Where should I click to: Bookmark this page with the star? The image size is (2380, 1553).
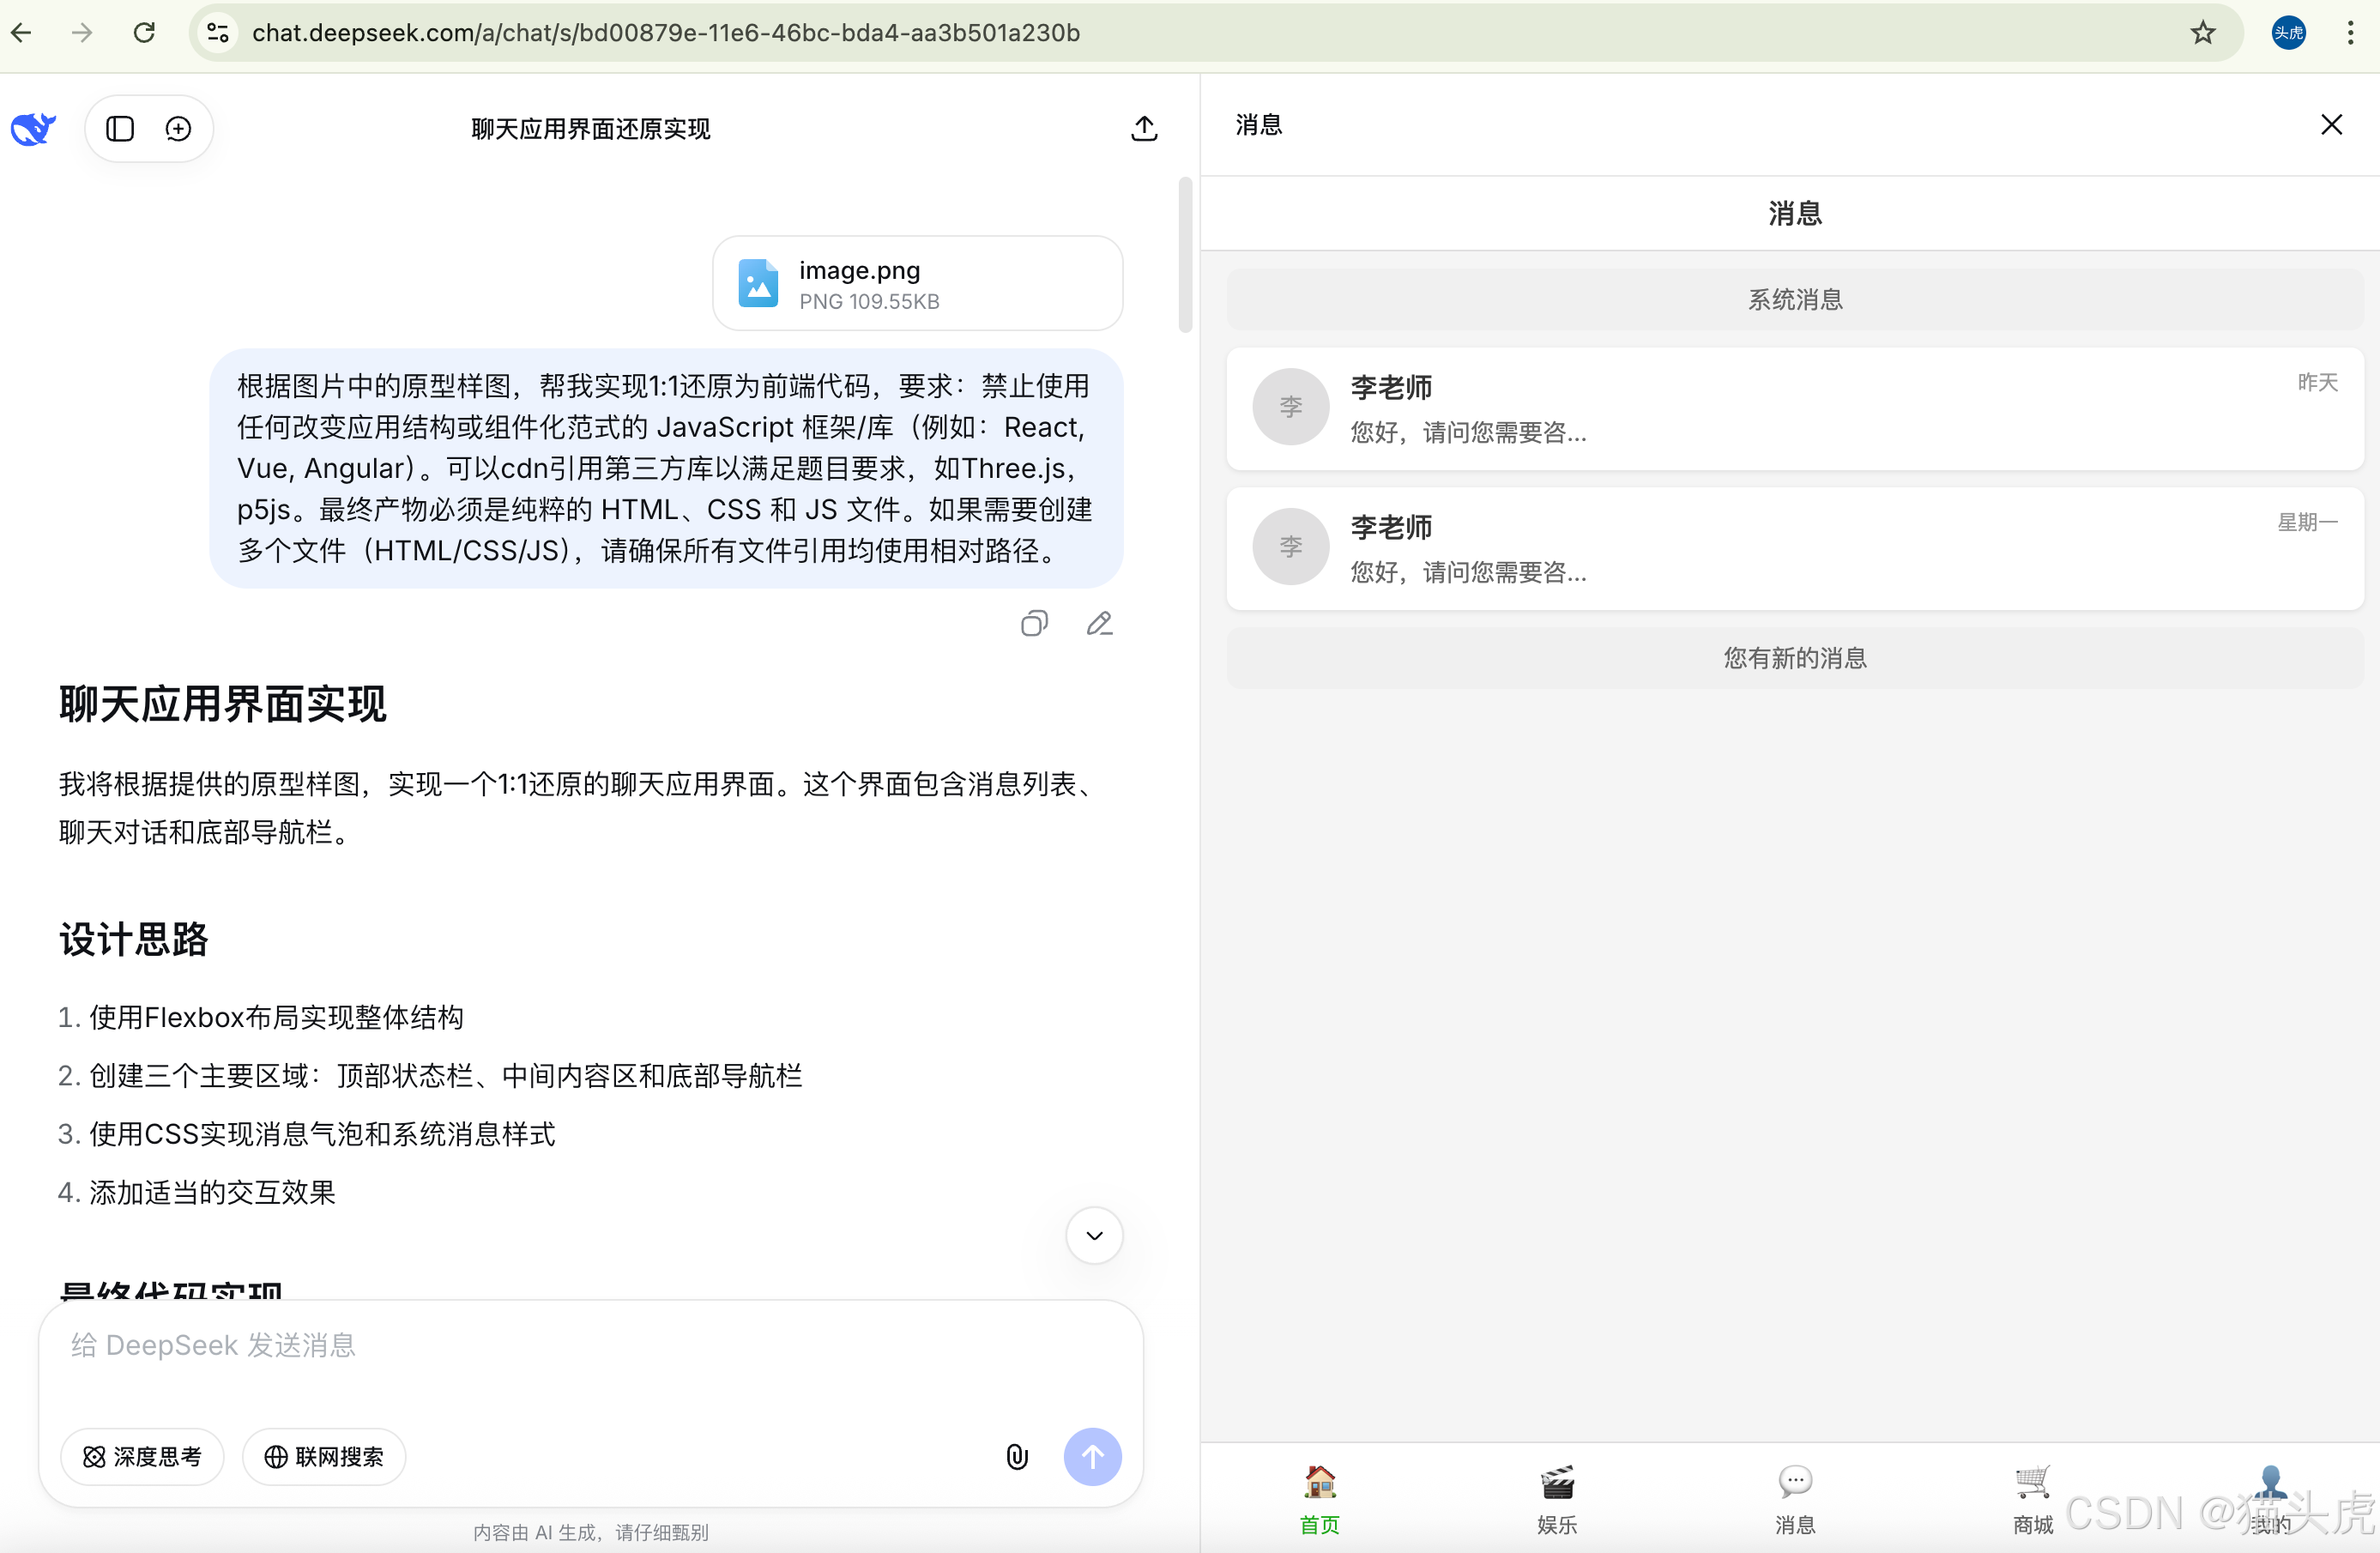pos(2203,32)
